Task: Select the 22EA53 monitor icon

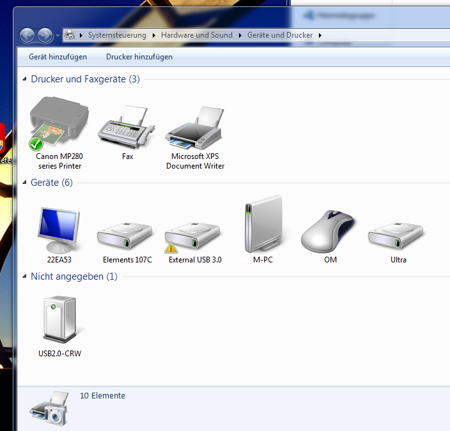Action: (59, 231)
